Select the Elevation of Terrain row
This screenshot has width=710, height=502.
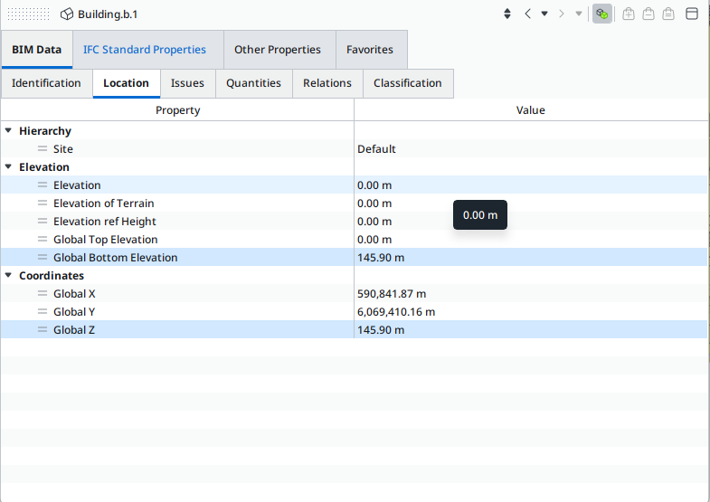(x=354, y=203)
